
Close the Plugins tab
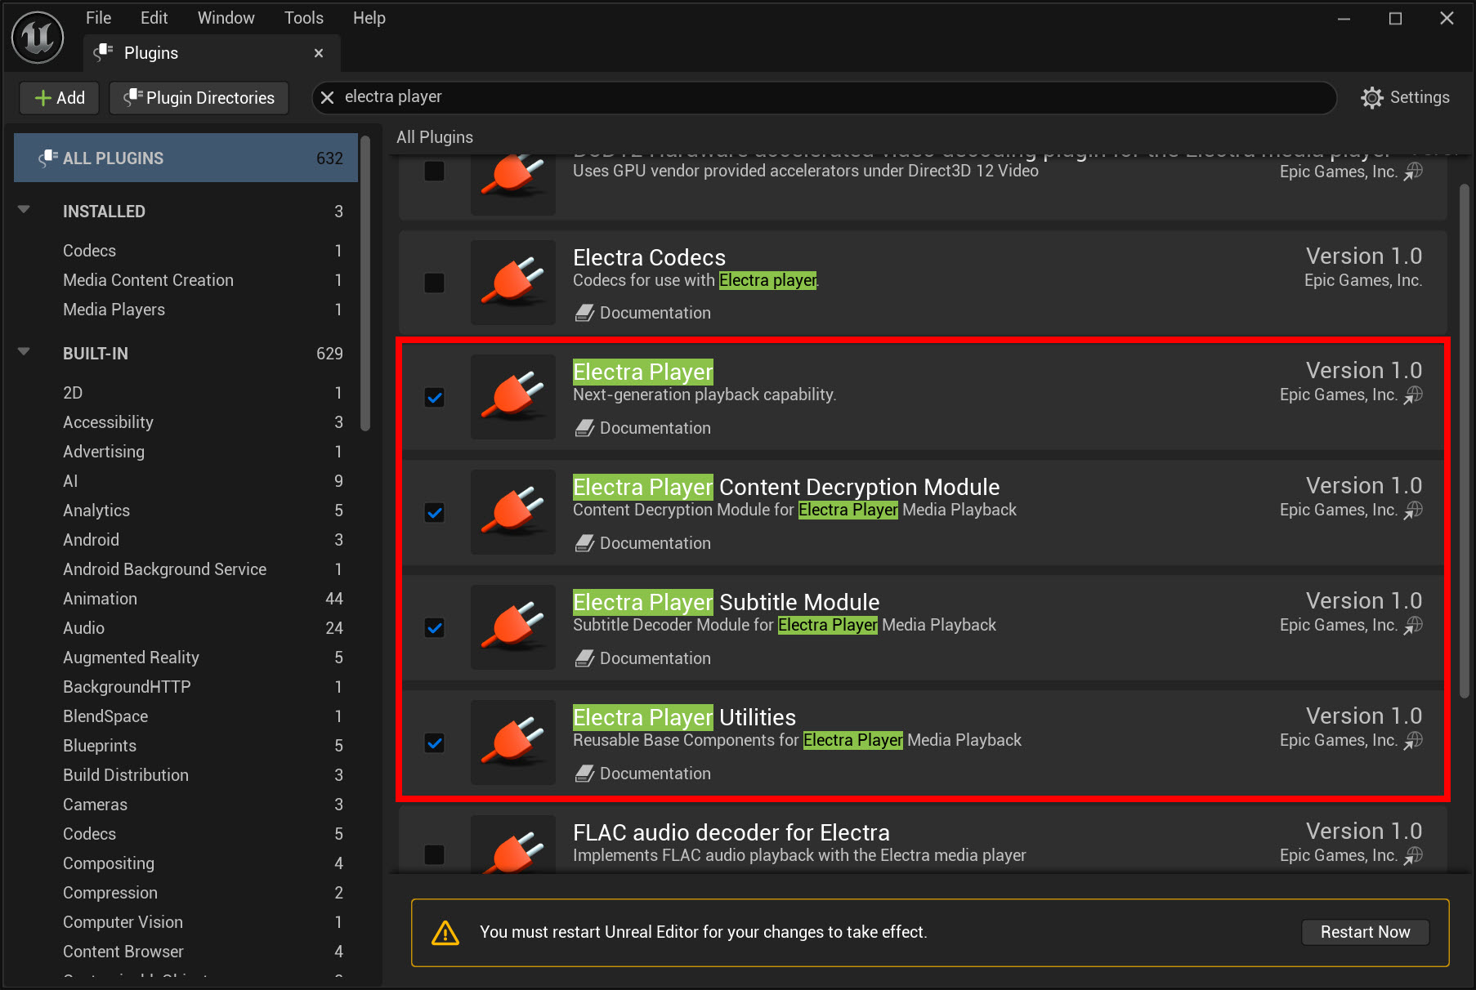pos(319,53)
